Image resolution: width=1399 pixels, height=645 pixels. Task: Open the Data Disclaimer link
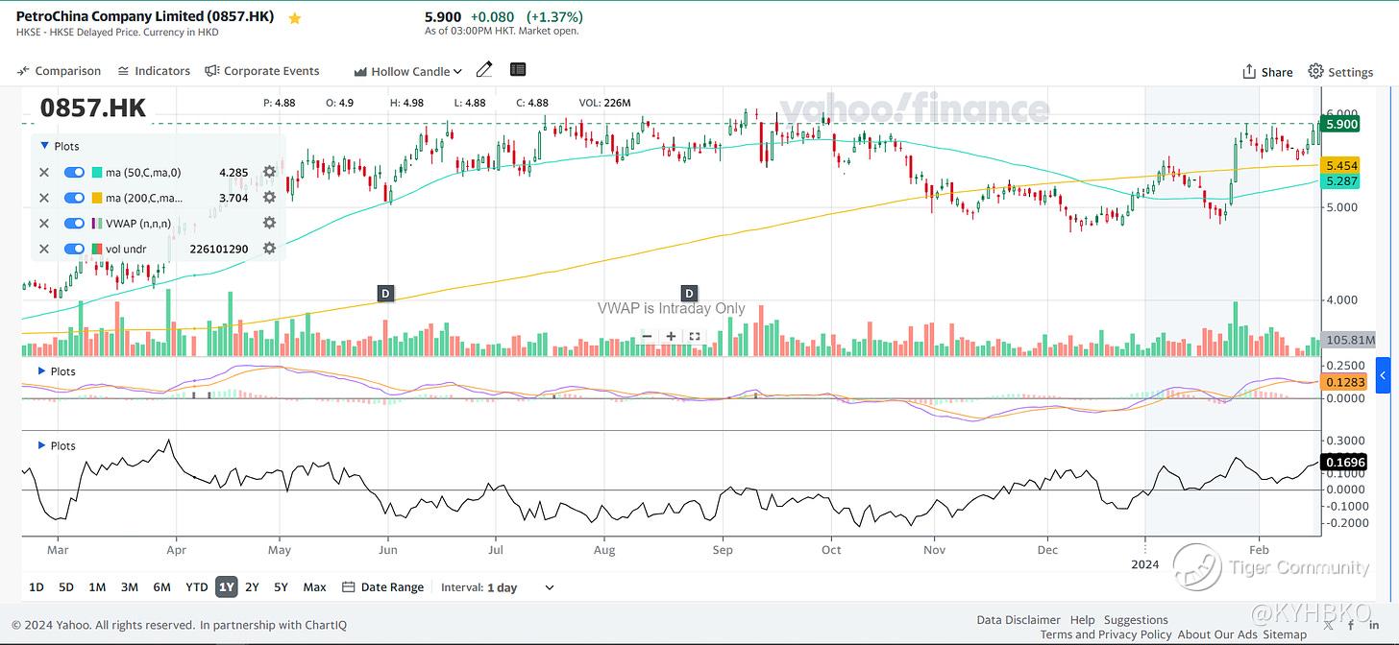(x=1018, y=620)
